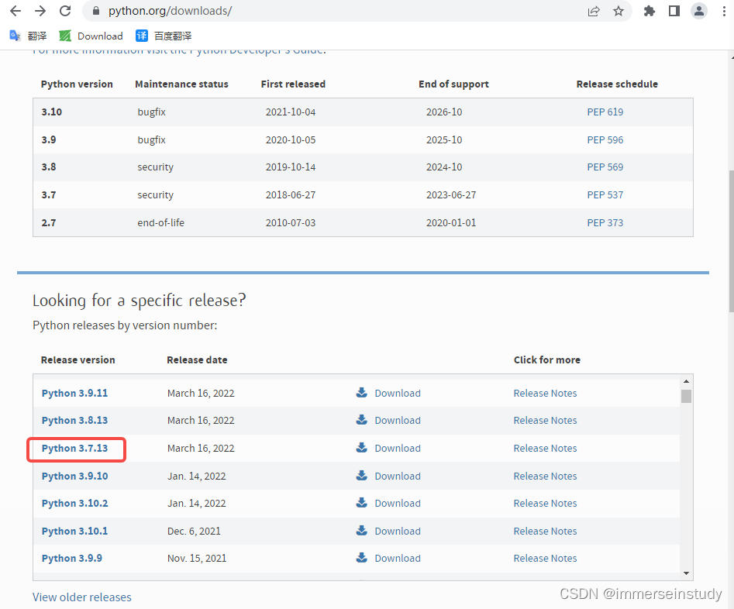
Task: Open the 翻译 bookmark
Action: 28,36
